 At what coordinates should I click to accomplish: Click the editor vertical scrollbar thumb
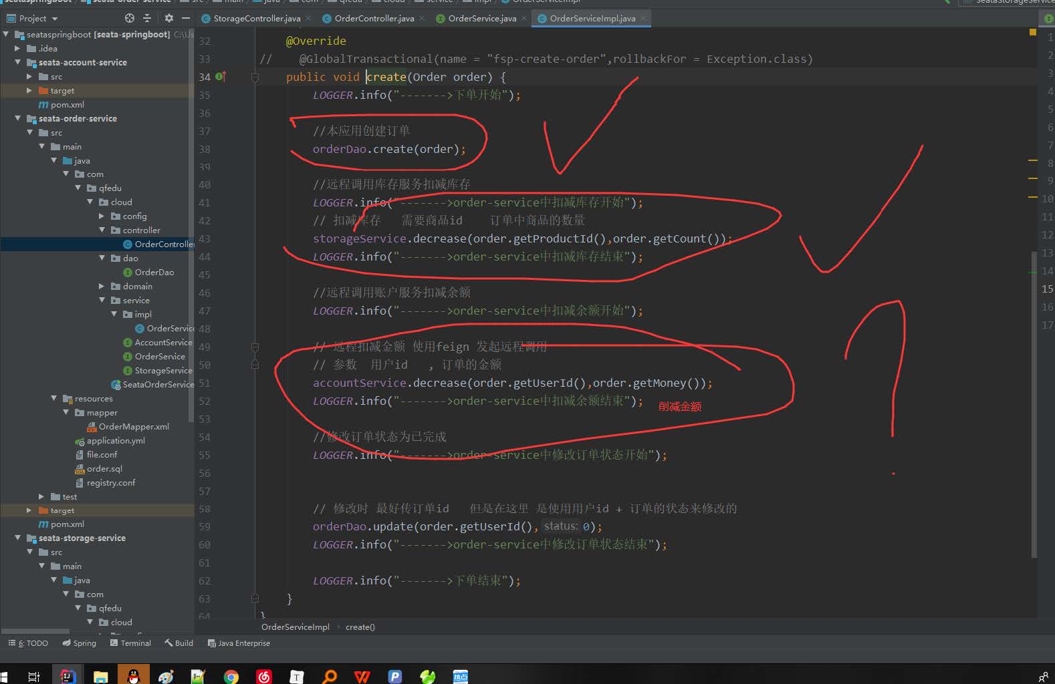point(1034,404)
